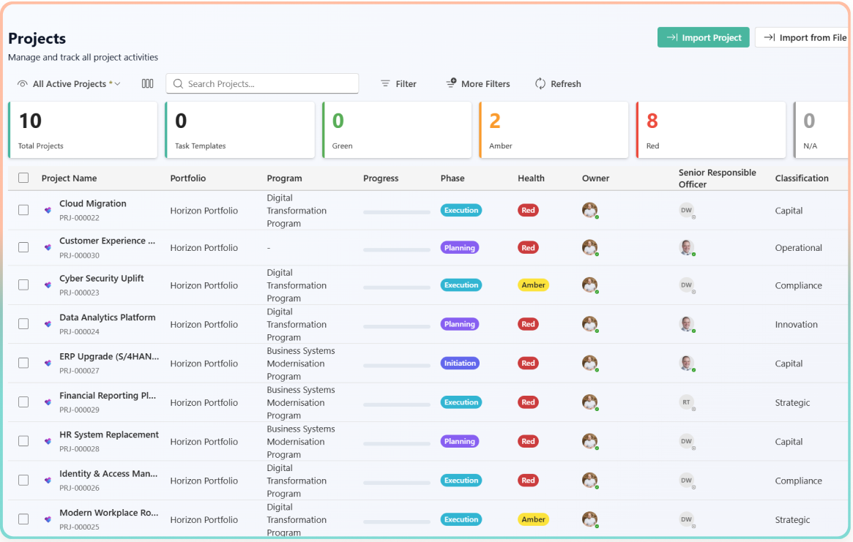The width and height of the screenshot is (853, 542).
Task: Open the Planning phase badge for Customer Experience
Action: coord(459,247)
